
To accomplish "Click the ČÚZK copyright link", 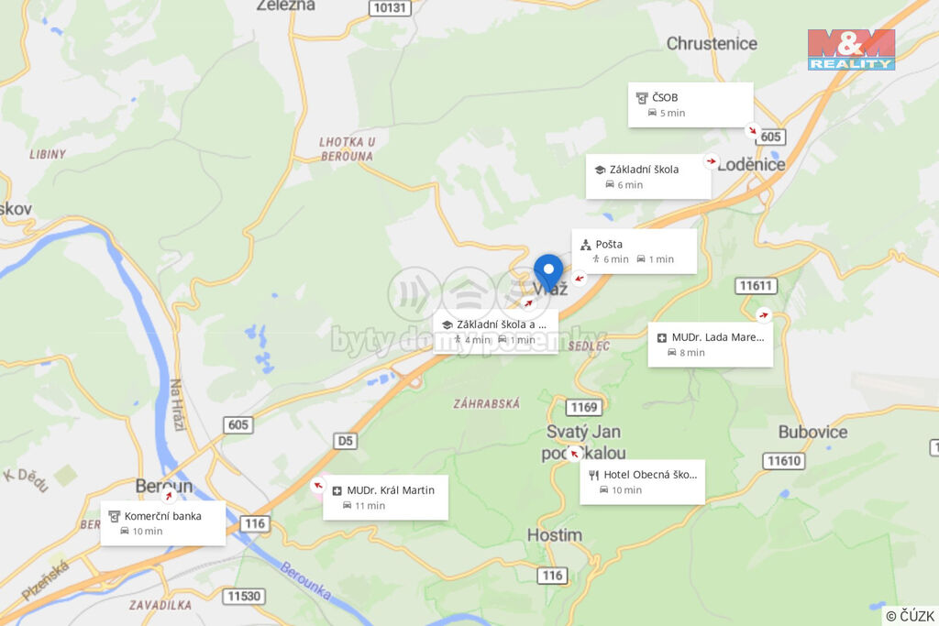I will (x=911, y=616).
